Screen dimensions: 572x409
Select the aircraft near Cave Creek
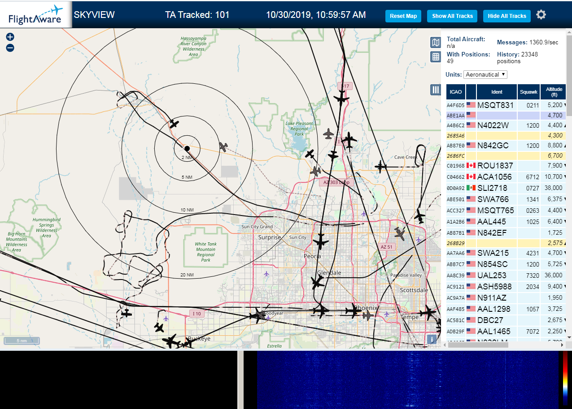click(x=380, y=167)
